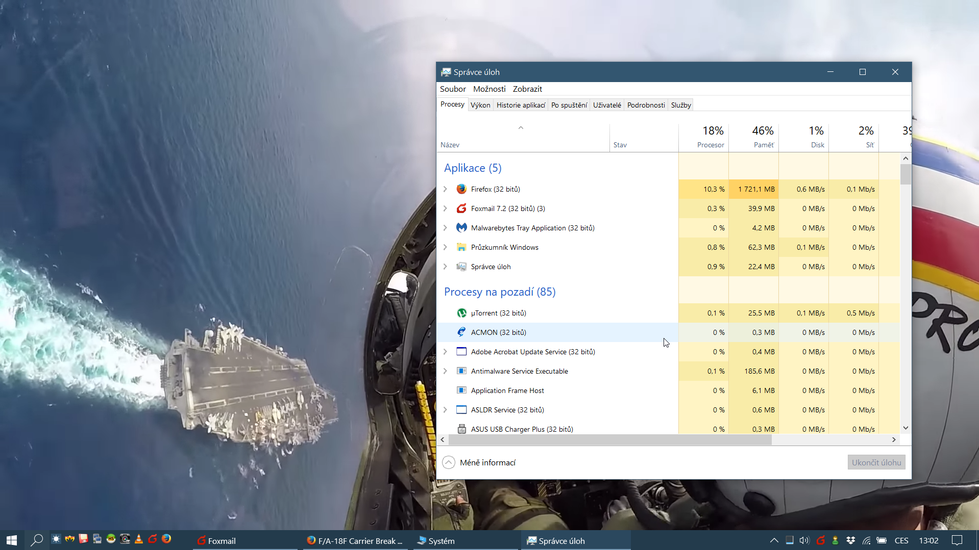Click the Adobe Acrobat Update Service icon
Viewport: 979px width, 550px height.
coord(461,352)
